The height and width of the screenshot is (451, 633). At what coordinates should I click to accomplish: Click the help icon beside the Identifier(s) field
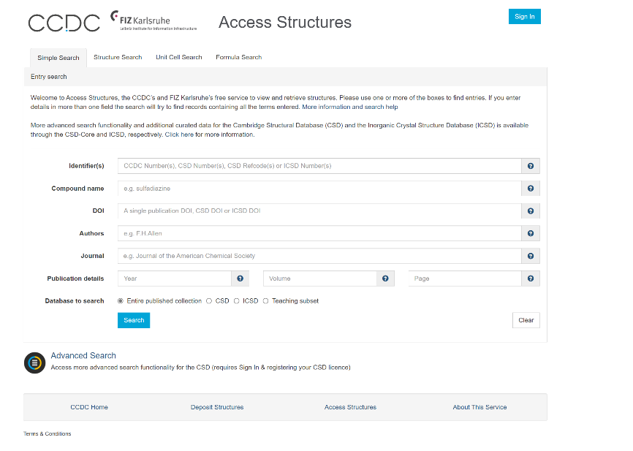pos(531,166)
